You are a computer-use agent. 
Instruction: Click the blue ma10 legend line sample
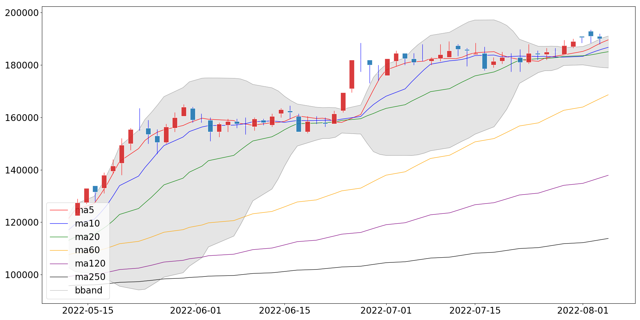point(59,224)
